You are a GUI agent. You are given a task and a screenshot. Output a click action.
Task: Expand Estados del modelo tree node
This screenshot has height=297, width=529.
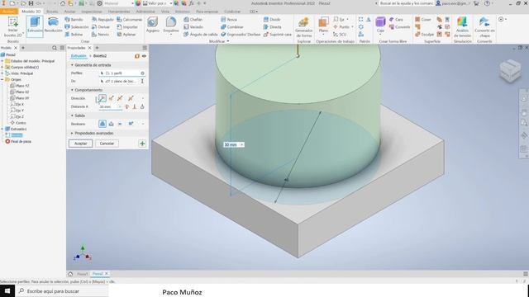[x=2, y=61]
